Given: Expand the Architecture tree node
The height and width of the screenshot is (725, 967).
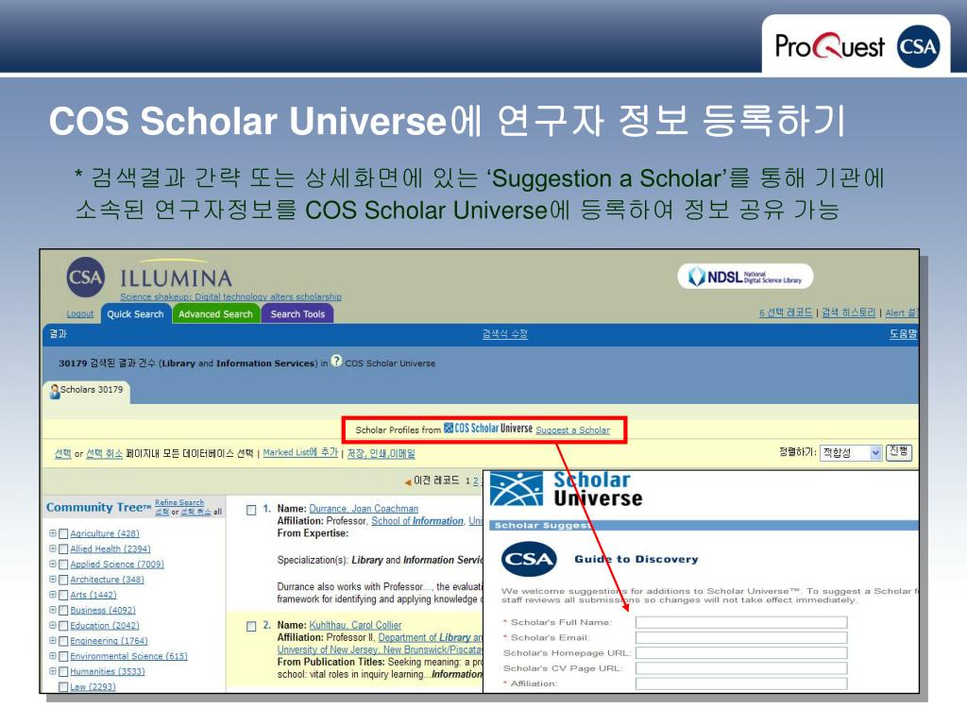Looking at the screenshot, I should [53, 580].
